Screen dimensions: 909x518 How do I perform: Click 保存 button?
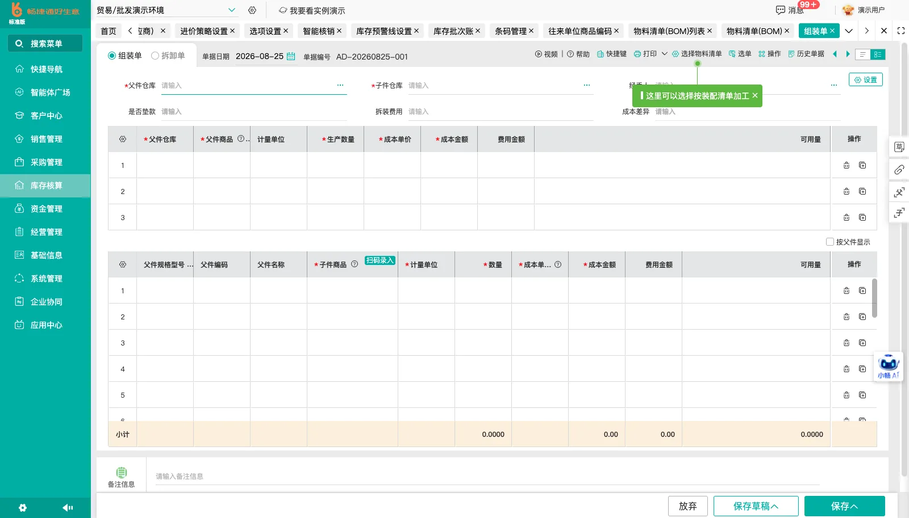point(845,506)
